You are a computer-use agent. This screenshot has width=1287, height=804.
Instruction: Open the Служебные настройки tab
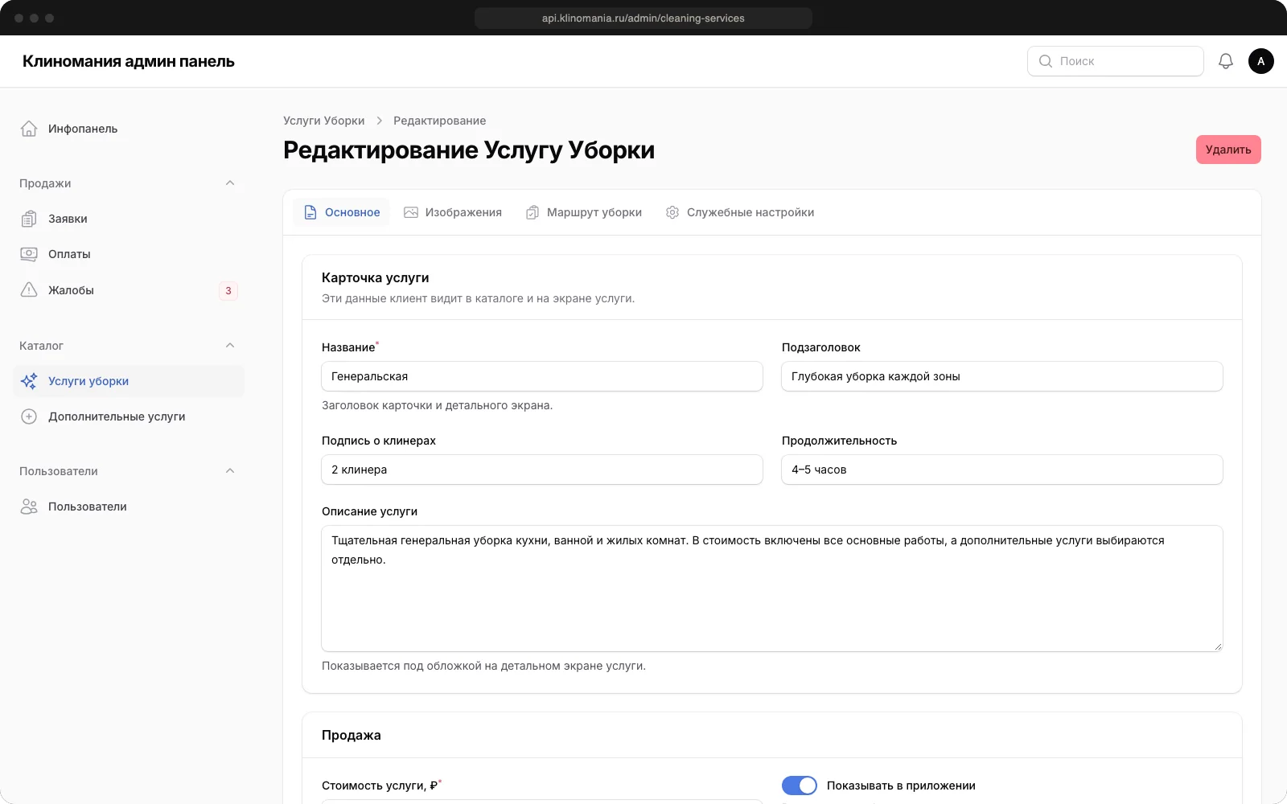(740, 212)
